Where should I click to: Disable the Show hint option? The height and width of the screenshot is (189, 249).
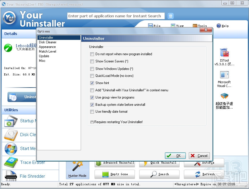92,83
